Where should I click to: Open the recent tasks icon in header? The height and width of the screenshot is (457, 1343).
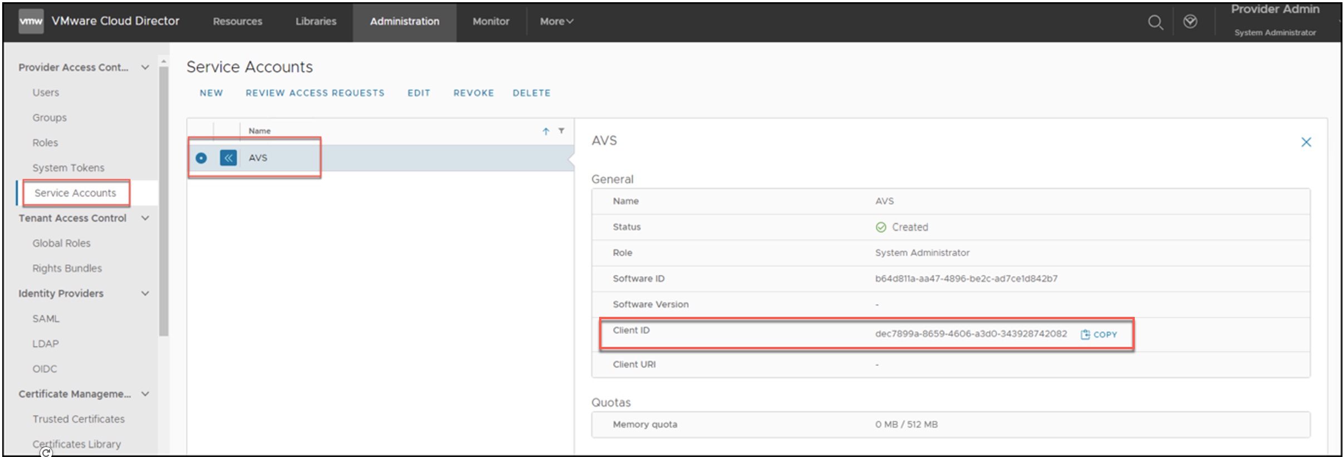pos(1190,22)
